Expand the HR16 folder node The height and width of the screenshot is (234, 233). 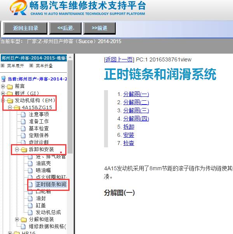tap(10, 233)
